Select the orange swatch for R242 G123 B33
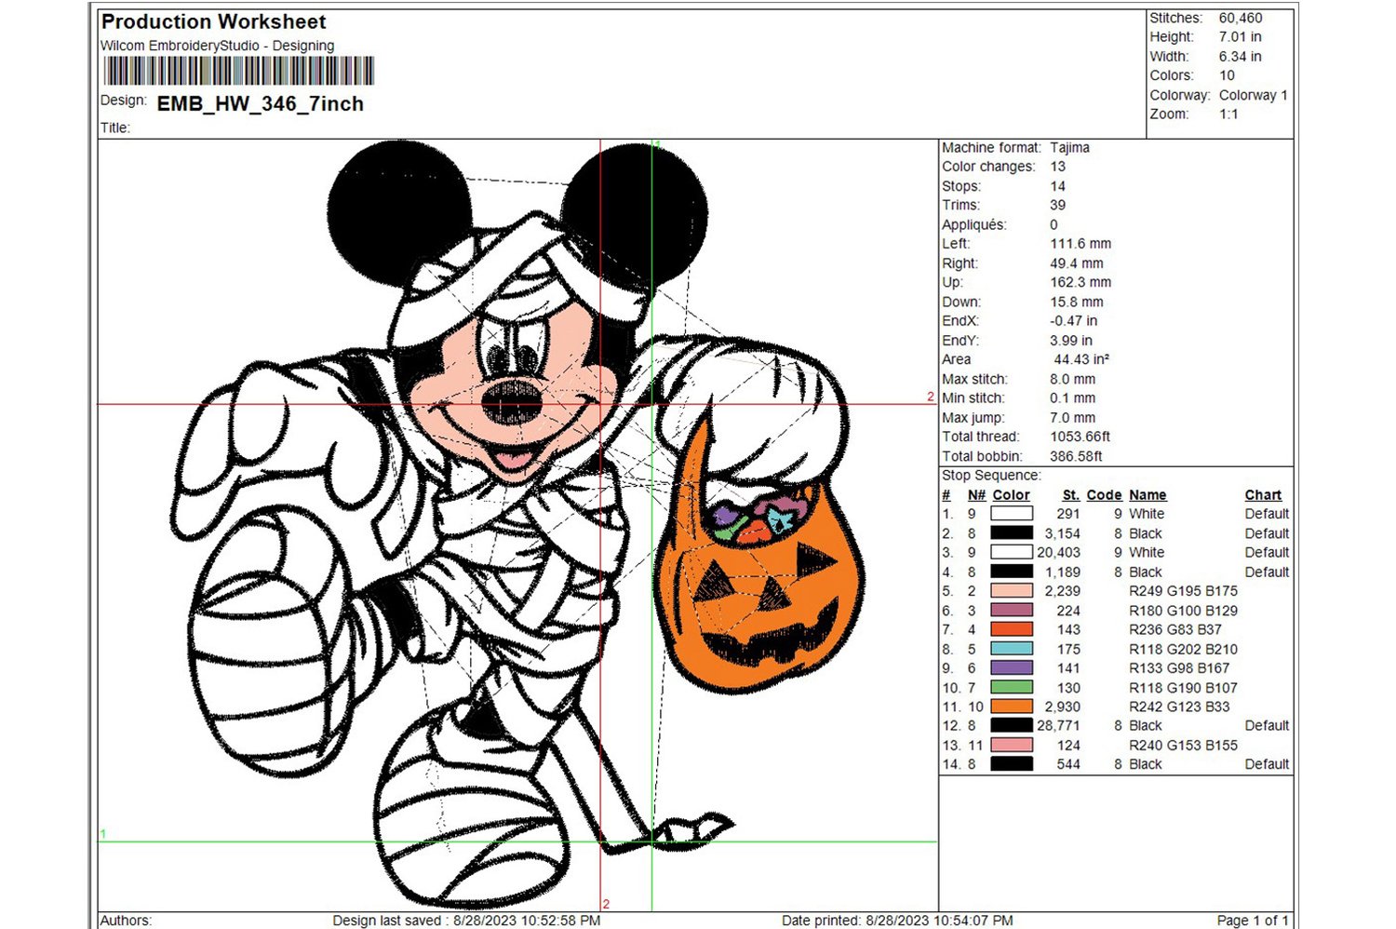This screenshot has width=1396, height=929. pyautogui.click(x=1012, y=706)
